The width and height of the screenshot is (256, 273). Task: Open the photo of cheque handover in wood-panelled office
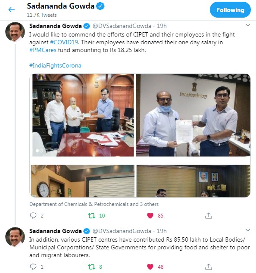(83, 115)
